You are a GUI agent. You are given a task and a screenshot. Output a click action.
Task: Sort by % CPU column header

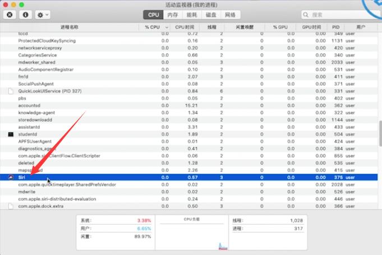[x=152, y=27]
